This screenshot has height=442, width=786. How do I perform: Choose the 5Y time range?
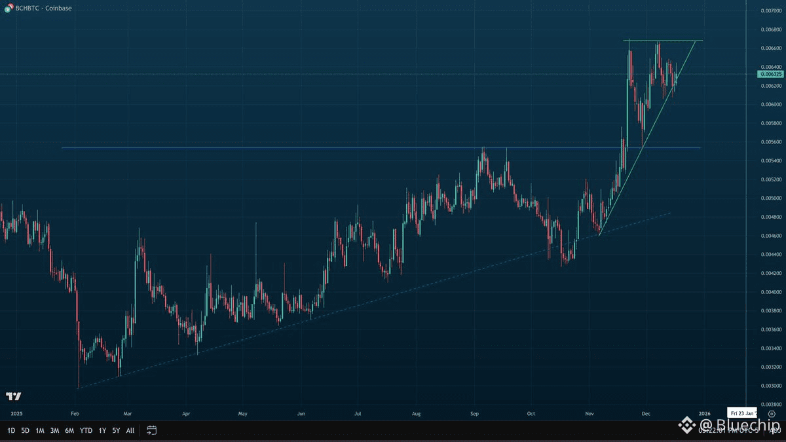tap(116, 430)
